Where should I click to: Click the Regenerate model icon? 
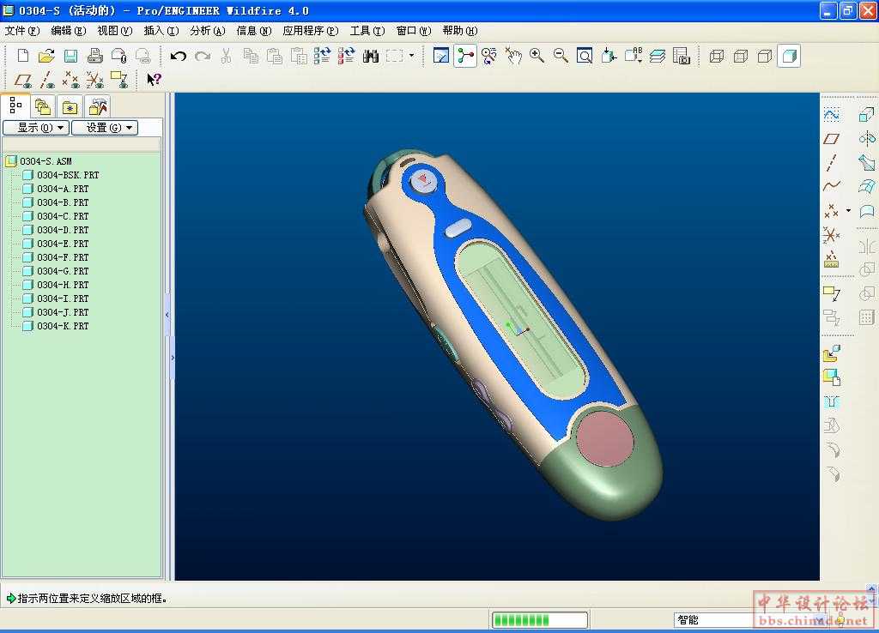[323, 56]
